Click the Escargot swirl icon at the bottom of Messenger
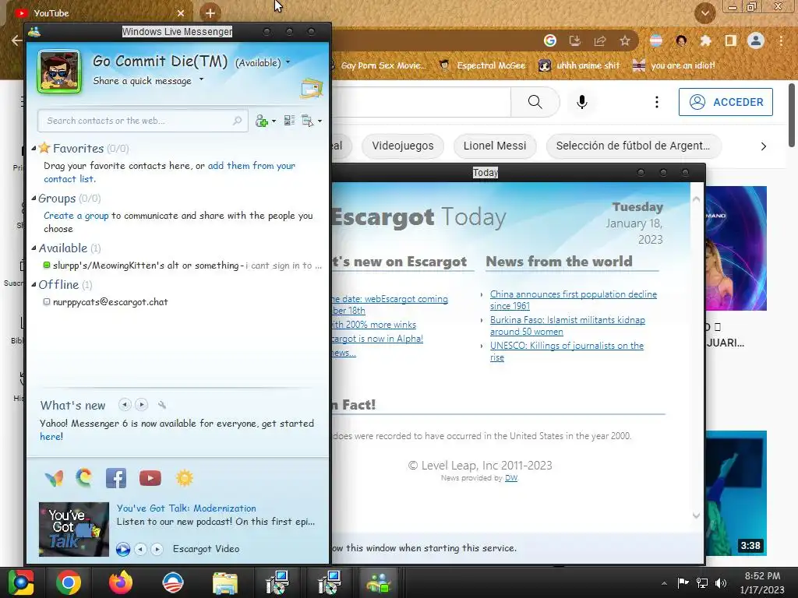This screenshot has width=798, height=598. [x=84, y=478]
